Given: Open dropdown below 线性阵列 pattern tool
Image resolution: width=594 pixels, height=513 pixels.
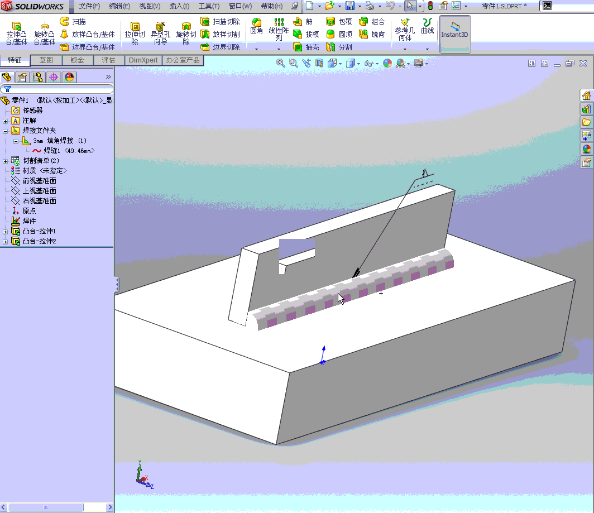Looking at the screenshot, I should click(279, 49).
